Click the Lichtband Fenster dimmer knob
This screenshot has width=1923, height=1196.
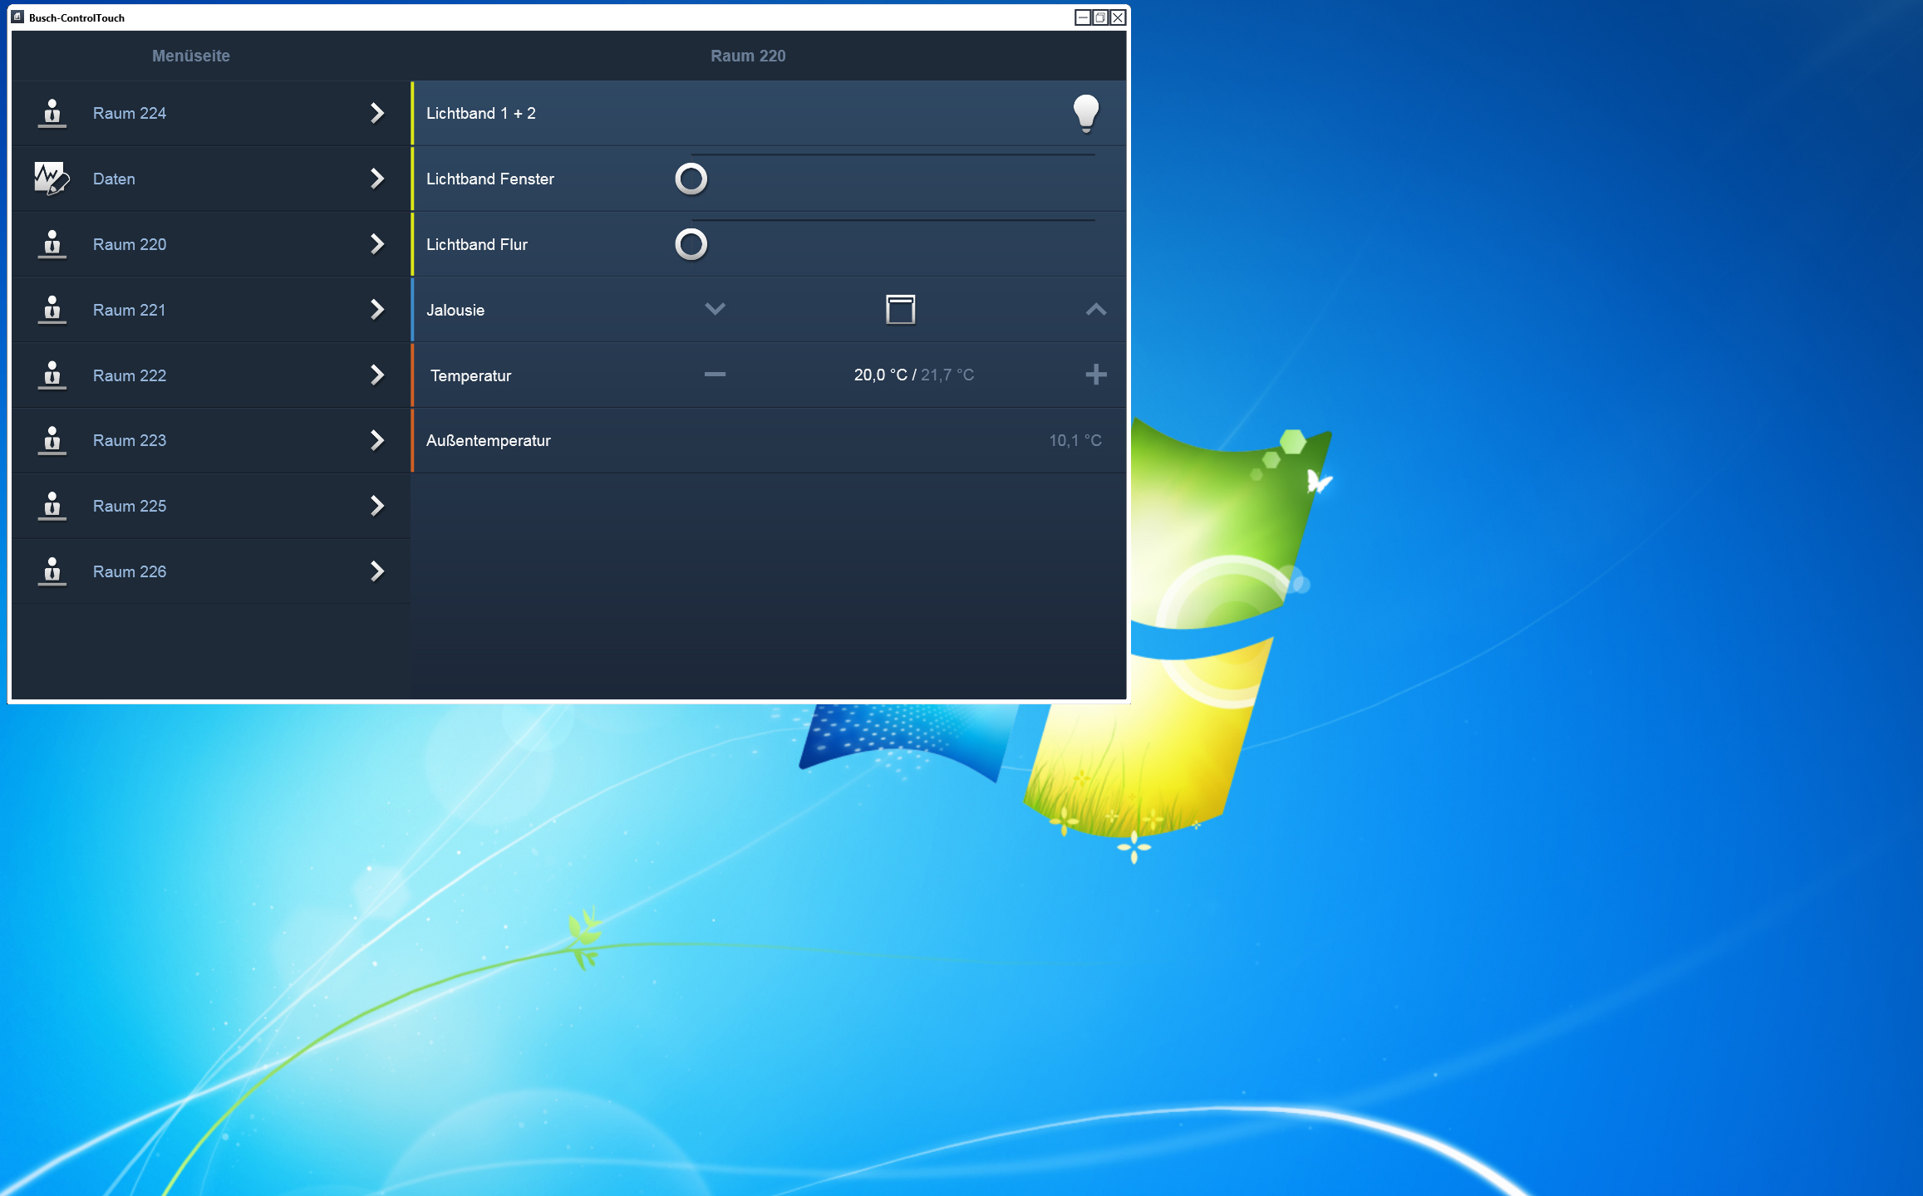coord(691,179)
